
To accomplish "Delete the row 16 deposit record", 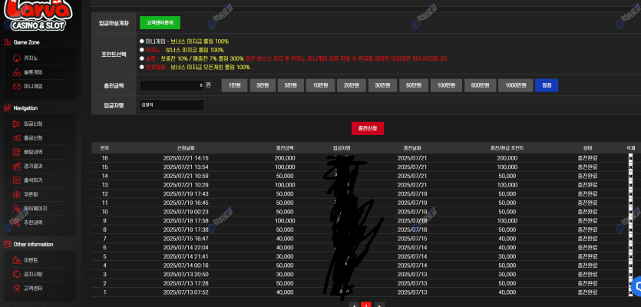I will pos(631,158).
